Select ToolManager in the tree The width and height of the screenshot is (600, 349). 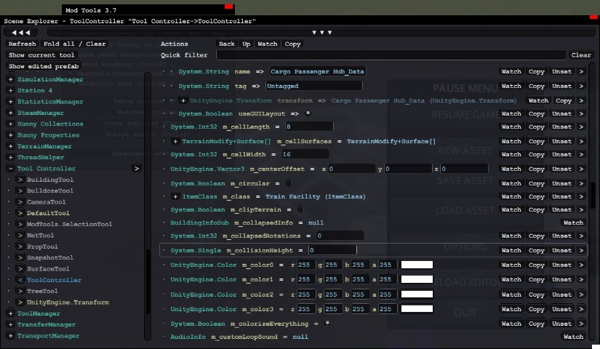[39, 313]
